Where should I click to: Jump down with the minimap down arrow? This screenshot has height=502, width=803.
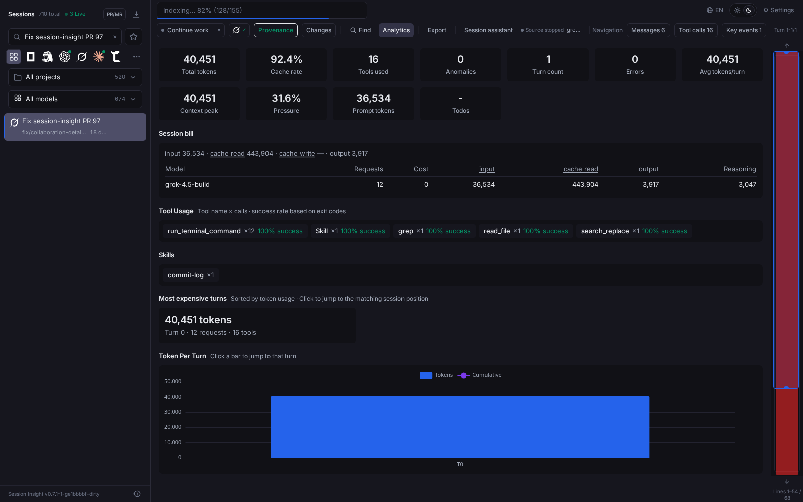[787, 482]
